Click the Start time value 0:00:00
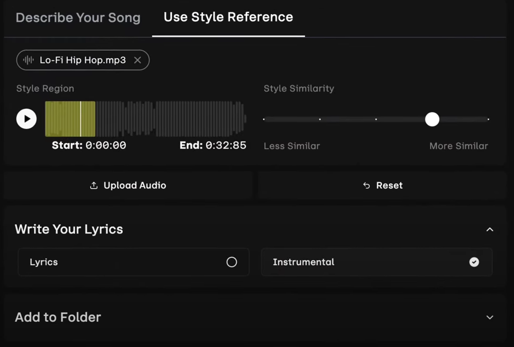 106,146
